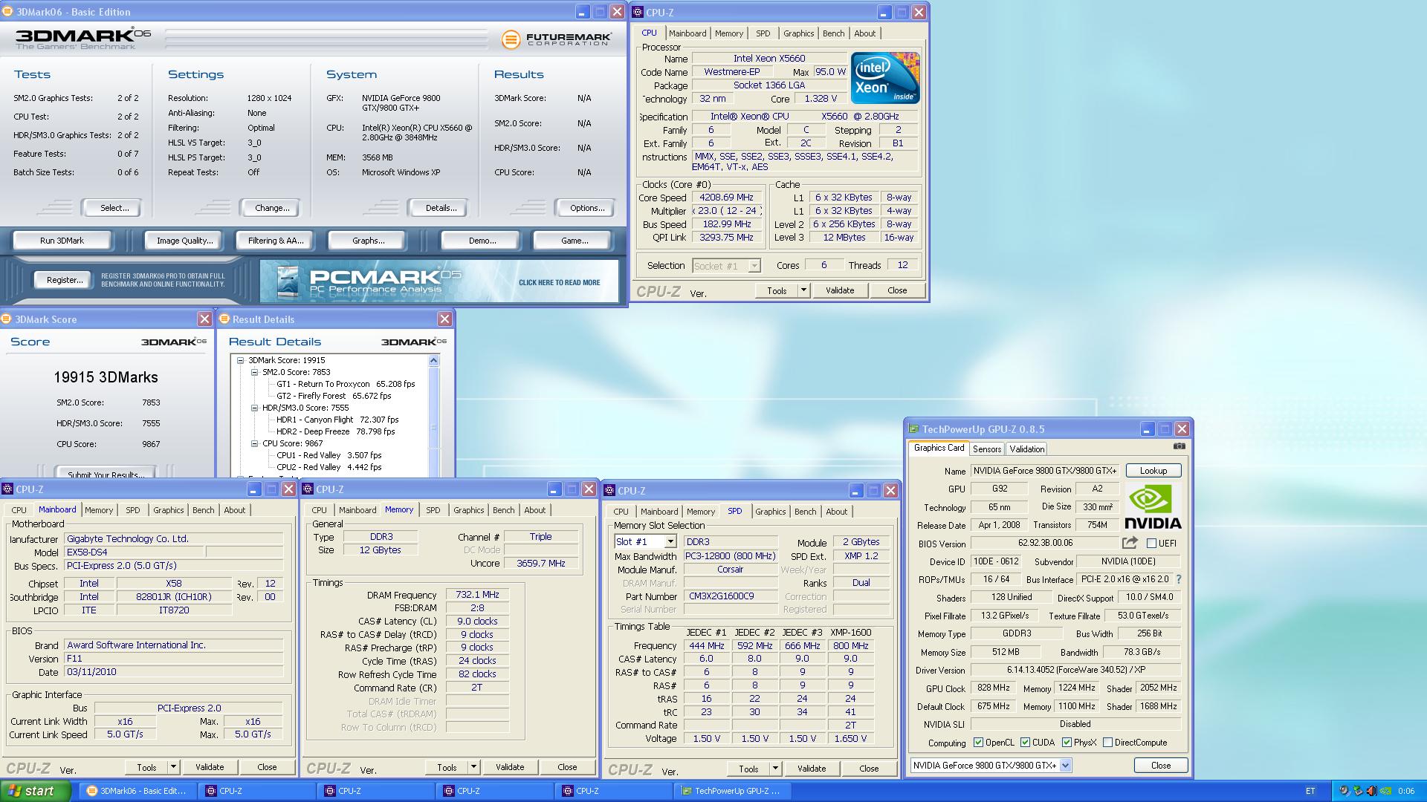Image resolution: width=1427 pixels, height=802 pixels.
Task: Click the Result Details scrollbar up arrow
Action: pyautogui.click(x=434, y=361)
